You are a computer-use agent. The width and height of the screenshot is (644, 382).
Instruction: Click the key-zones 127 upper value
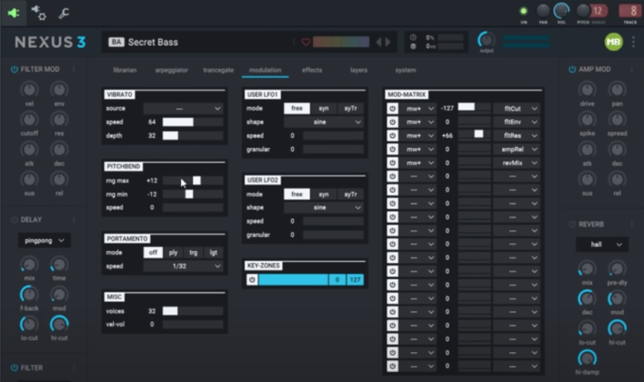click(355, 280)
